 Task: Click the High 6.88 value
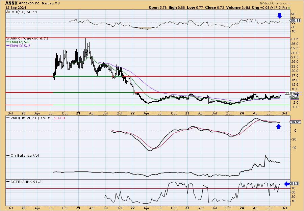point(176,7)
